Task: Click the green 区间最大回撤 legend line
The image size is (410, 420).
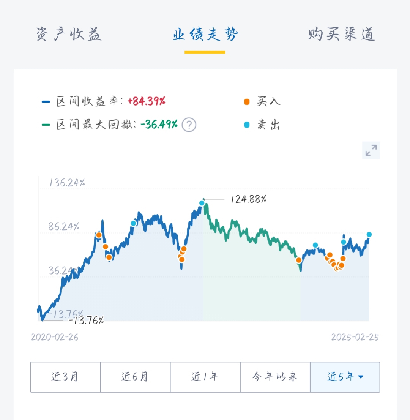Action: 46,125
